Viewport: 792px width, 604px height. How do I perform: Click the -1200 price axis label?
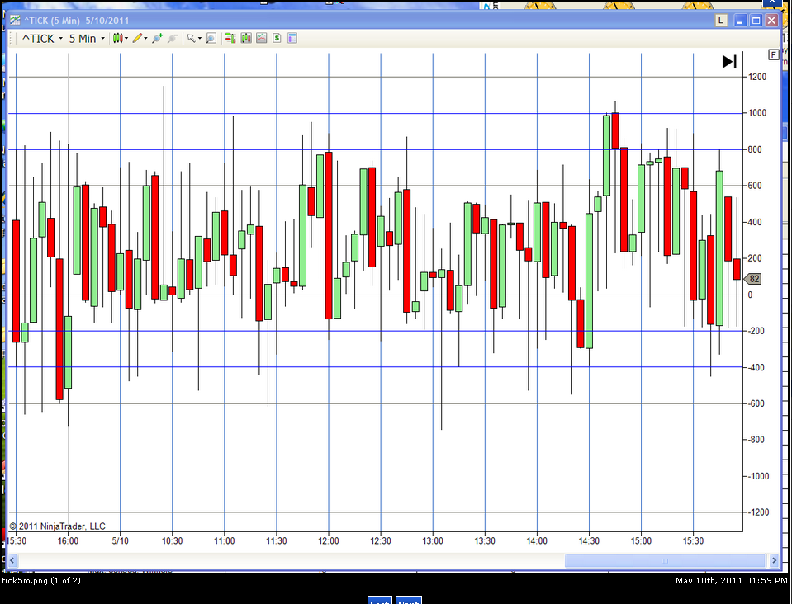(x=757, y=512)
